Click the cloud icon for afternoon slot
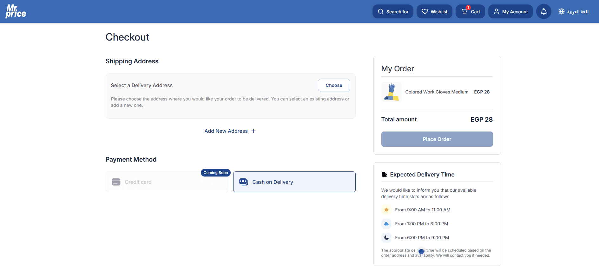The height and width of the screenshot is (276, 599). coord(386,224)
